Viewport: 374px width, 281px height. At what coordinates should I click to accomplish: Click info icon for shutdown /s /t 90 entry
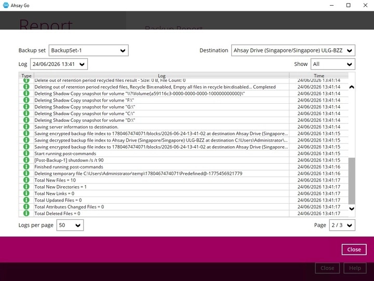point(26,160)
